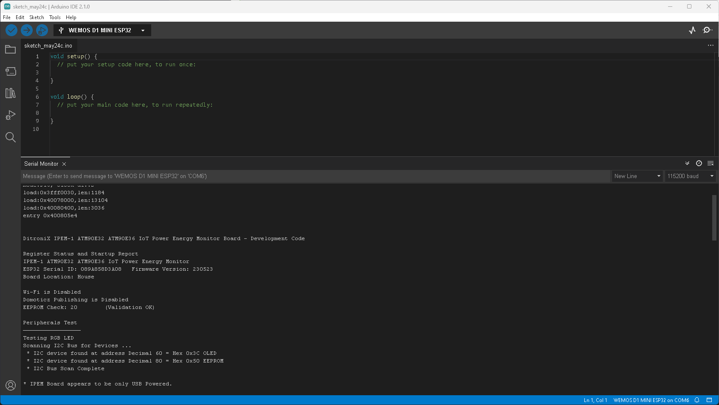Open the Boards Manager sidebar icon
719x405 pixels.
coord(11,71)
